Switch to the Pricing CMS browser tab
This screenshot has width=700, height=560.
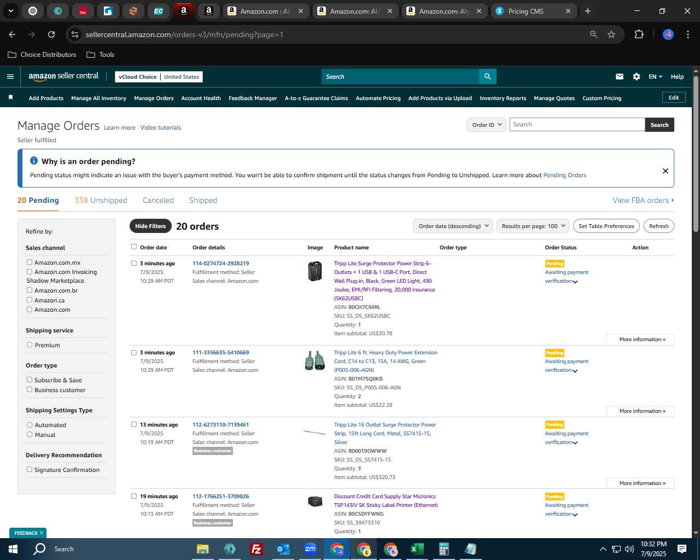pyautogui.click(x=532, y=11)
